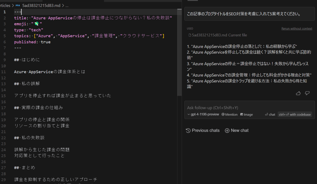Click the emoji line in editor
317x184 pixels.
click(28, 24)
